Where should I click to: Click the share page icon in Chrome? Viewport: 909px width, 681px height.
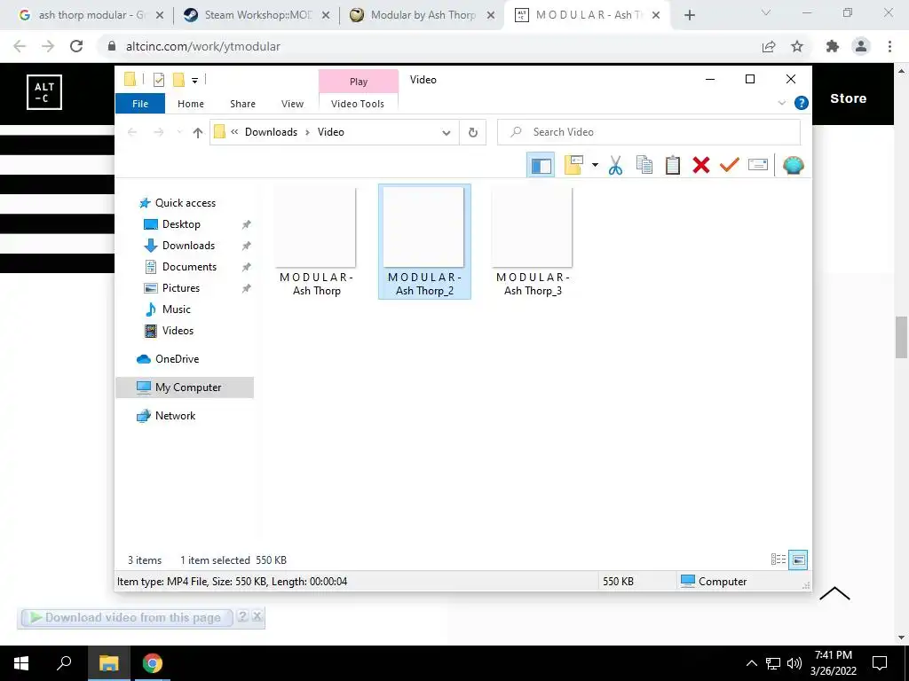(769, 46)
